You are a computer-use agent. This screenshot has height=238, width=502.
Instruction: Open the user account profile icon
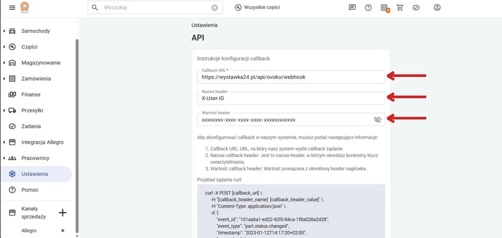click(437, 7)
